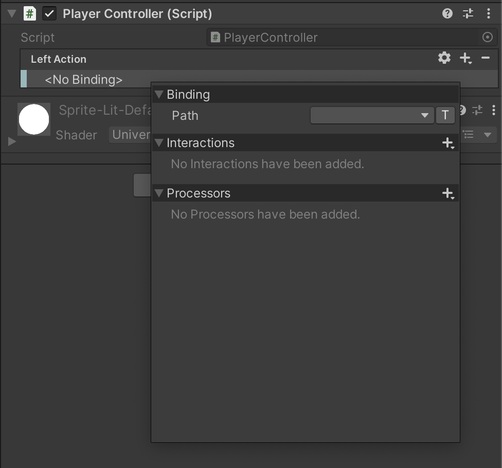The height and width of the screenshot is (468, 502).
Task: Click Player Controller preset sliders icon
Action: coord(468,14)
